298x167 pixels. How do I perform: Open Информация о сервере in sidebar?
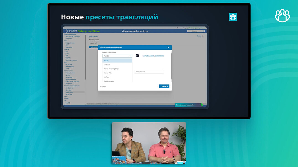[x=73, y=36]
